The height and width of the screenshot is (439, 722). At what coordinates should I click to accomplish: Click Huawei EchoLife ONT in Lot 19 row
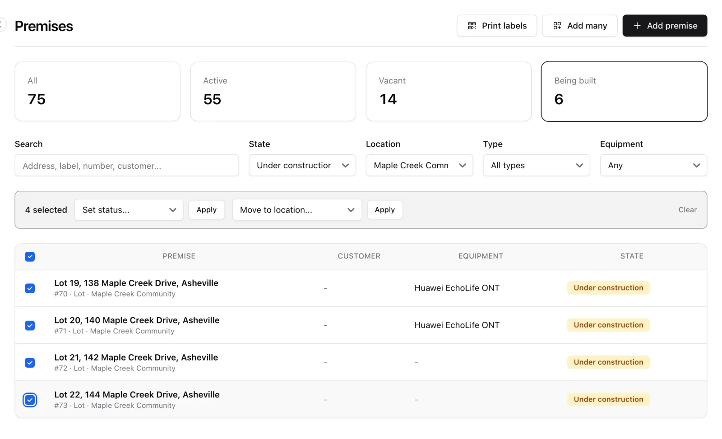pyautogui.click(x=457, y=288)
